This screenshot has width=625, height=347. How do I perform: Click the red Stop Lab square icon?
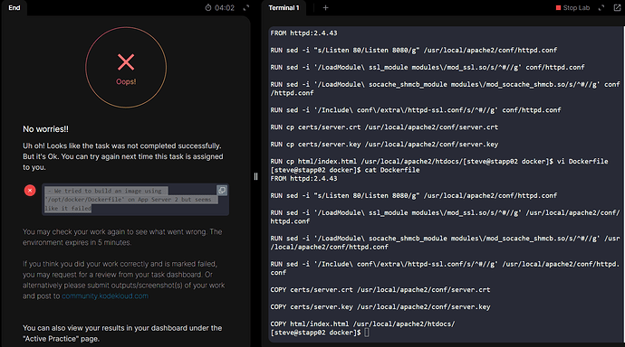[x=559, y=7]
